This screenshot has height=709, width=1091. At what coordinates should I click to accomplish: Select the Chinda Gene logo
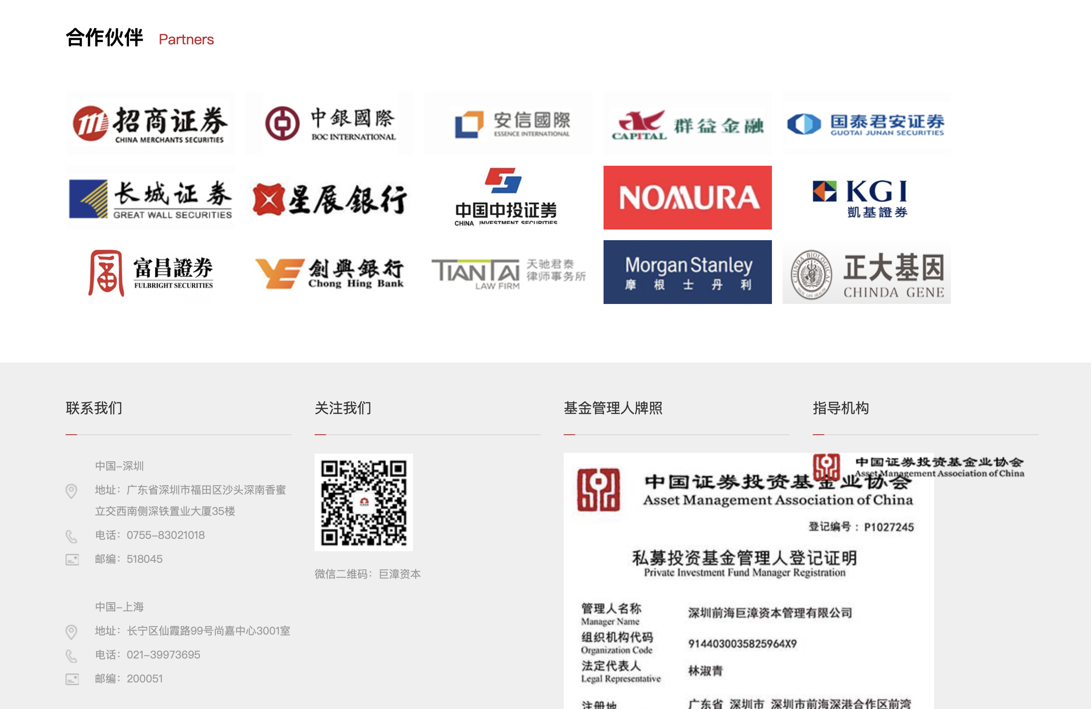(866, 272)
